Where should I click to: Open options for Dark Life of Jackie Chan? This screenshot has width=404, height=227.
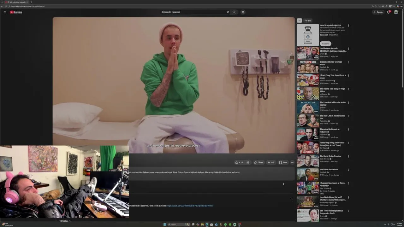click(x=349, y=116)
